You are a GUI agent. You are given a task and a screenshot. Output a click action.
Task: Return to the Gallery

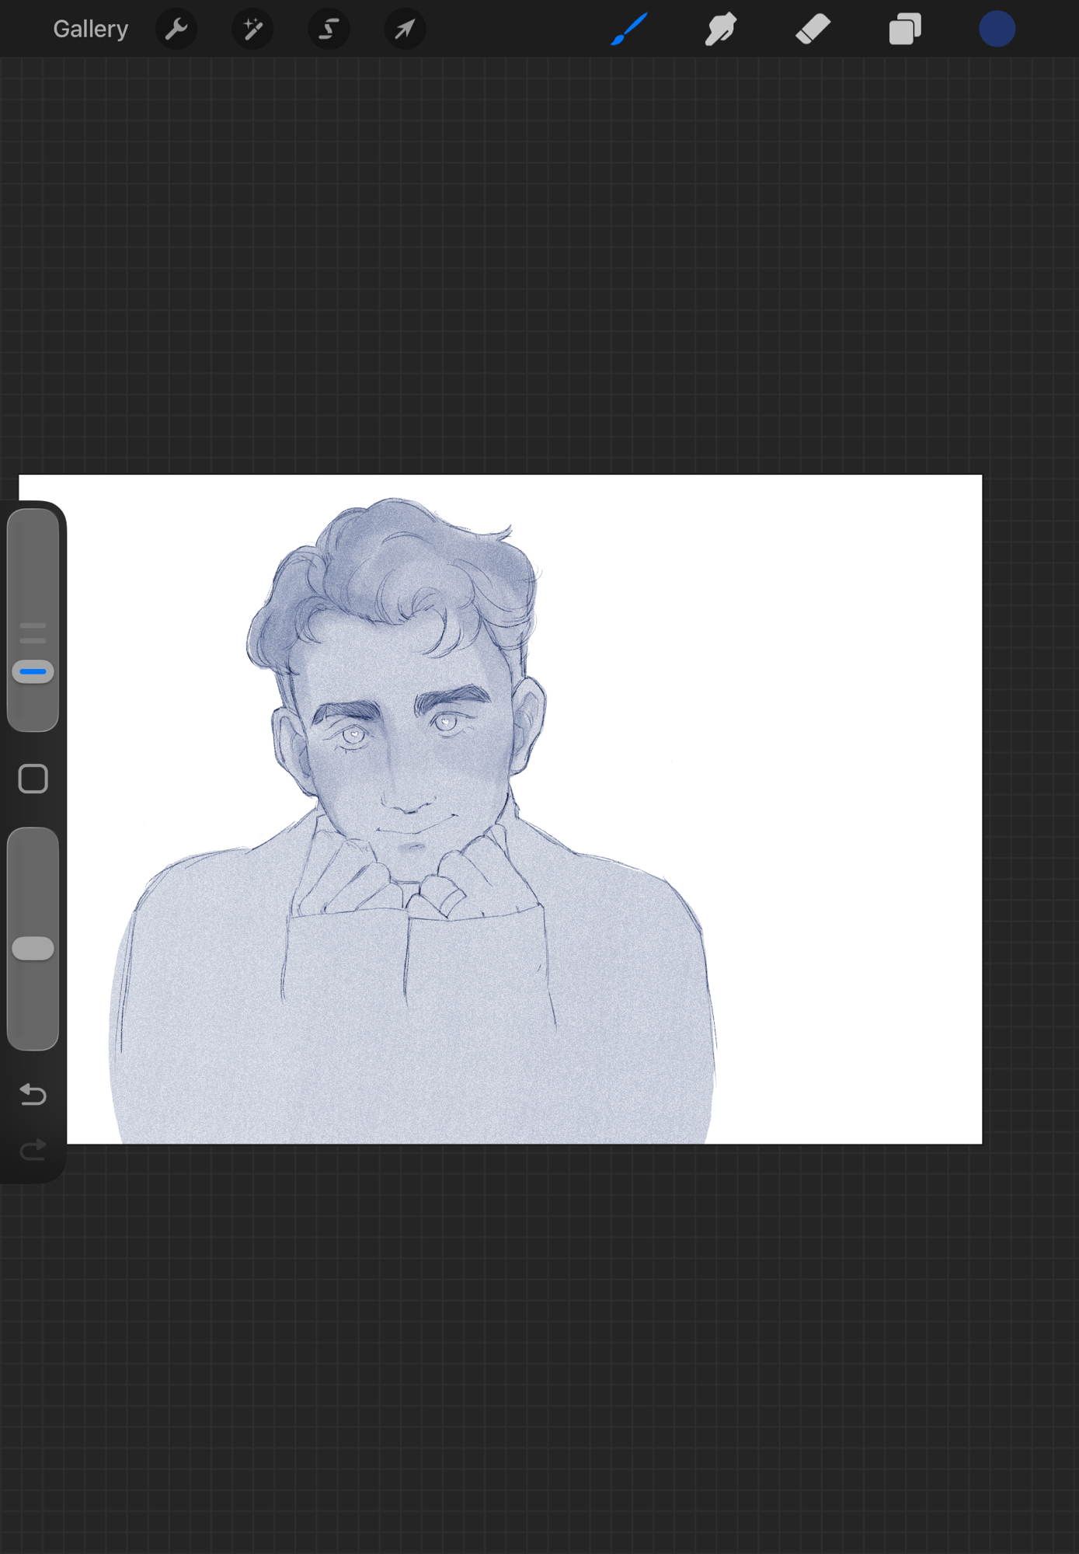(90, 30)
